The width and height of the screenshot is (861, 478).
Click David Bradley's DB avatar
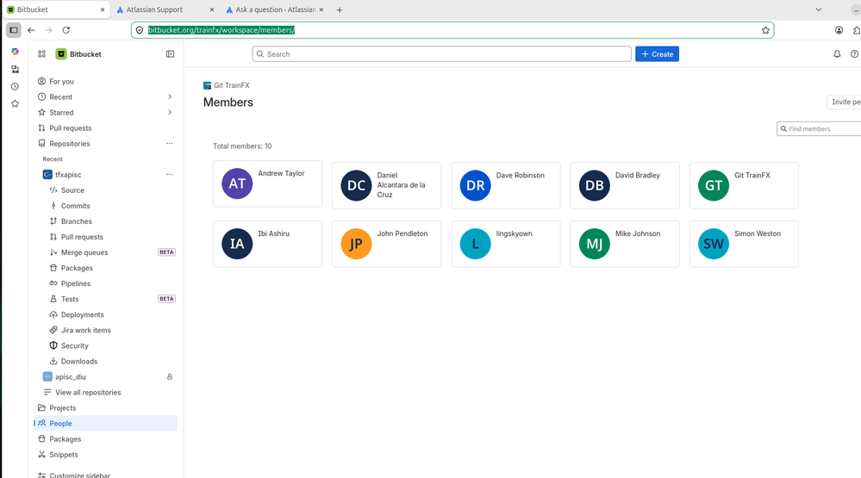tap(595, 185)
